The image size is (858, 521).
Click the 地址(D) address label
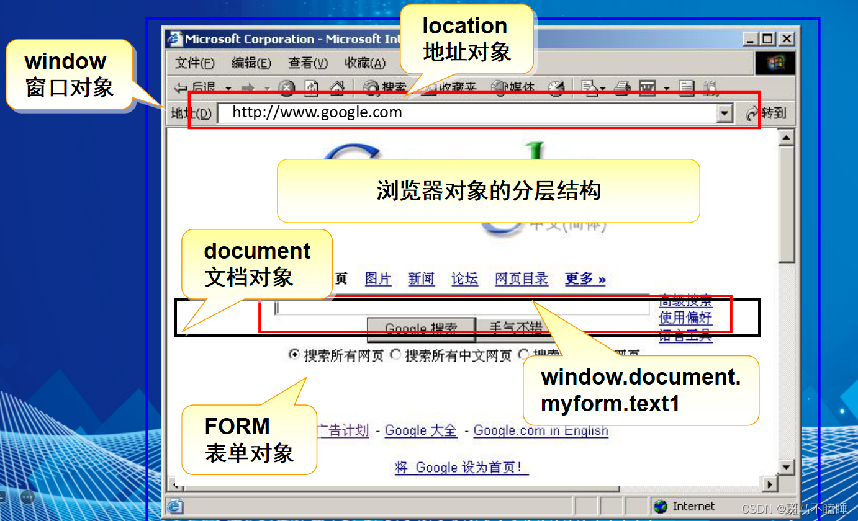(191, 114)
